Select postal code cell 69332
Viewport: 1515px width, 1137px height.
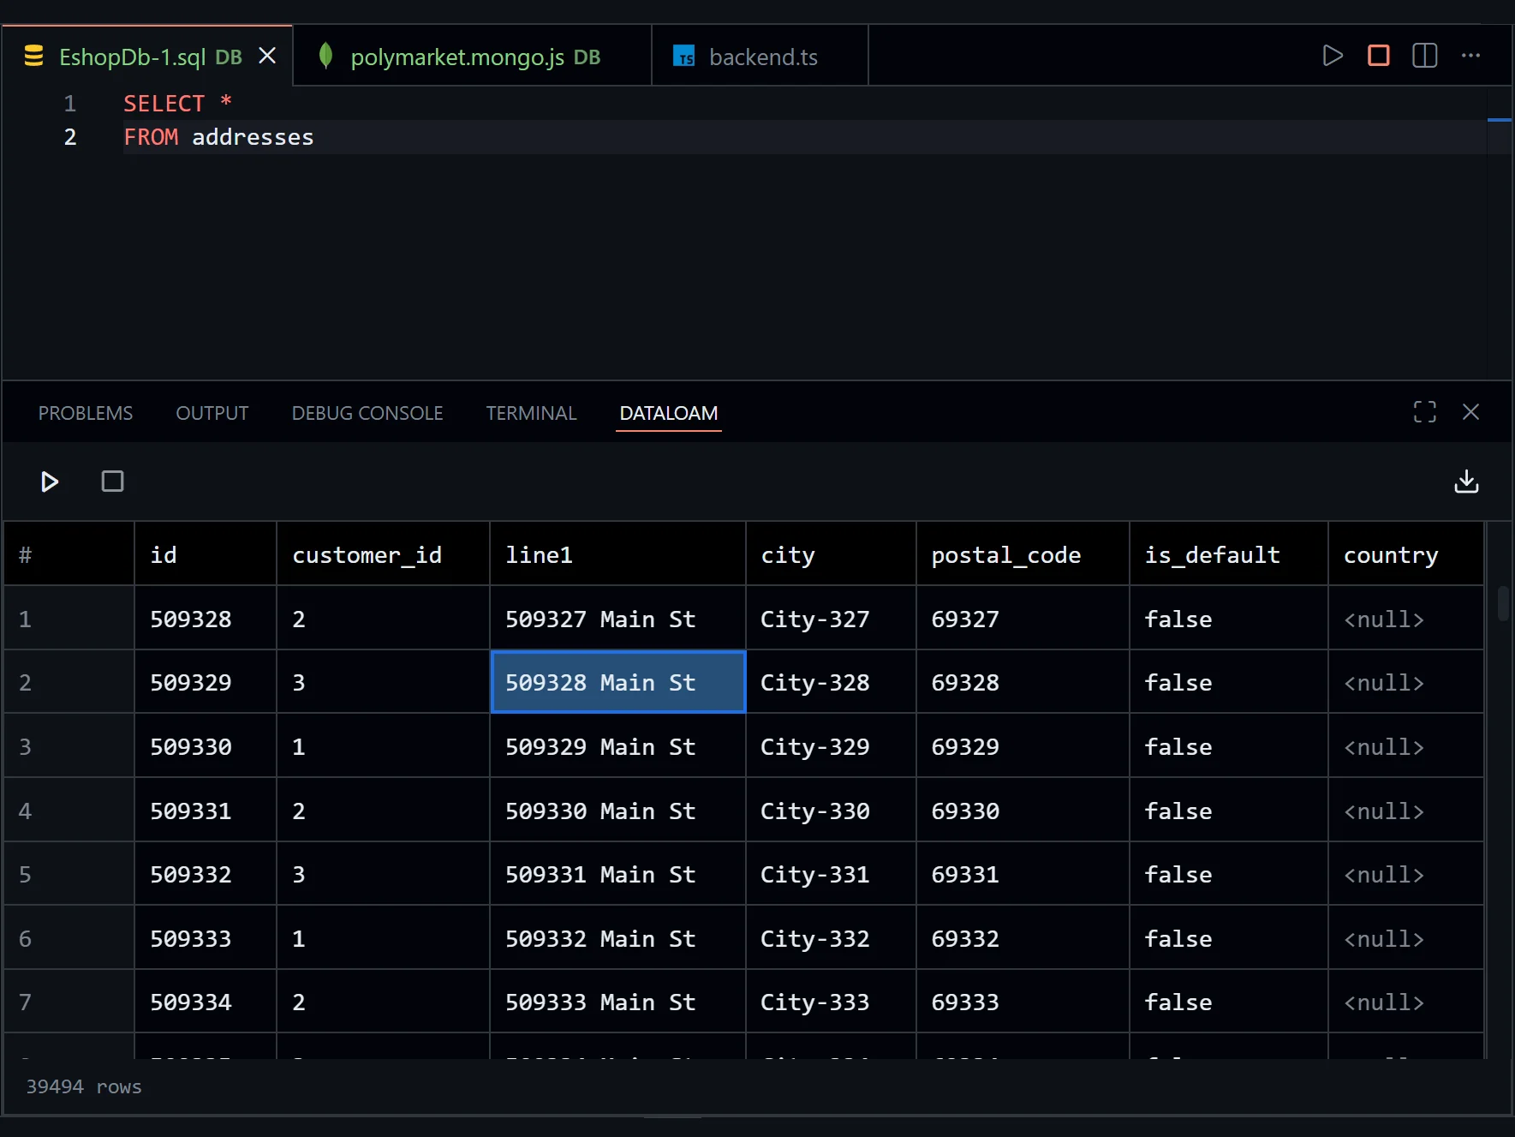[x=1023, y=938]
